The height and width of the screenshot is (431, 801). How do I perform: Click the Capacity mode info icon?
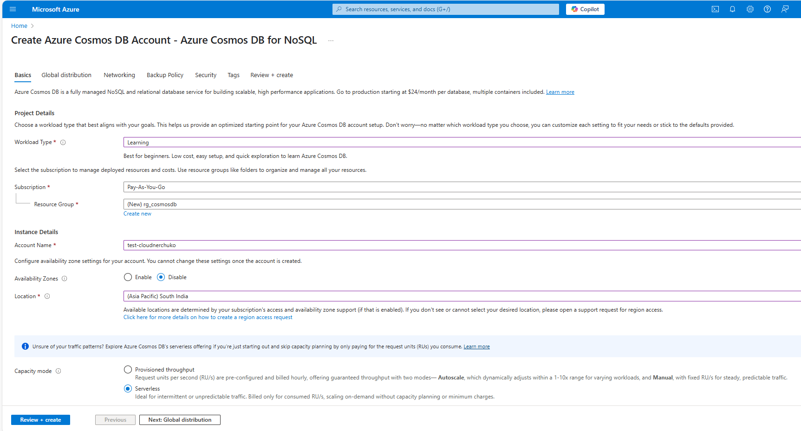59,371
